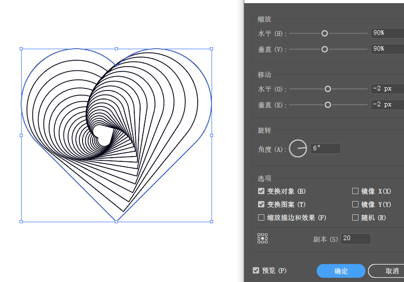
Task: Uncheck the 变换图案 (T) checkbox
Action: 261,204
